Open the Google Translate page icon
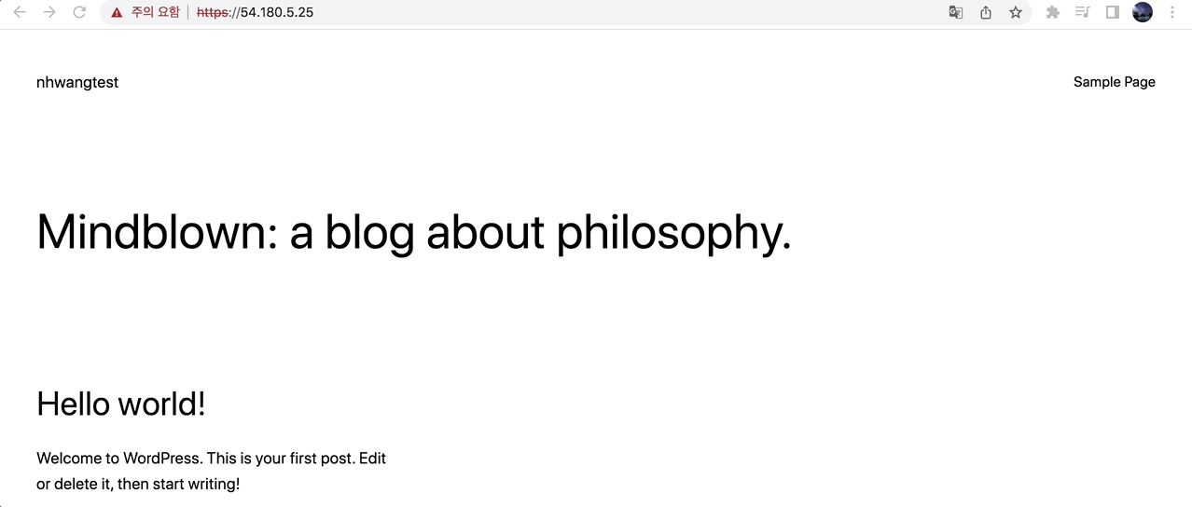 click(955, 12)
